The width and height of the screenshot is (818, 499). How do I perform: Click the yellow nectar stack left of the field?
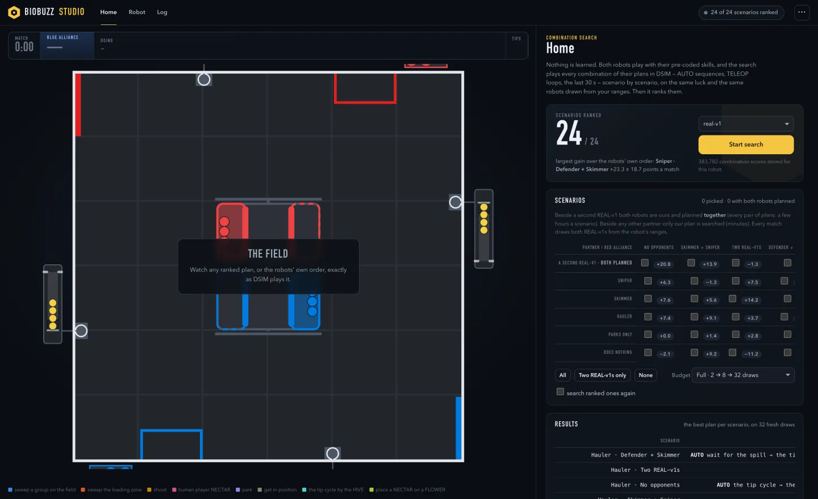pyautogui.click(x=53, y=314)
